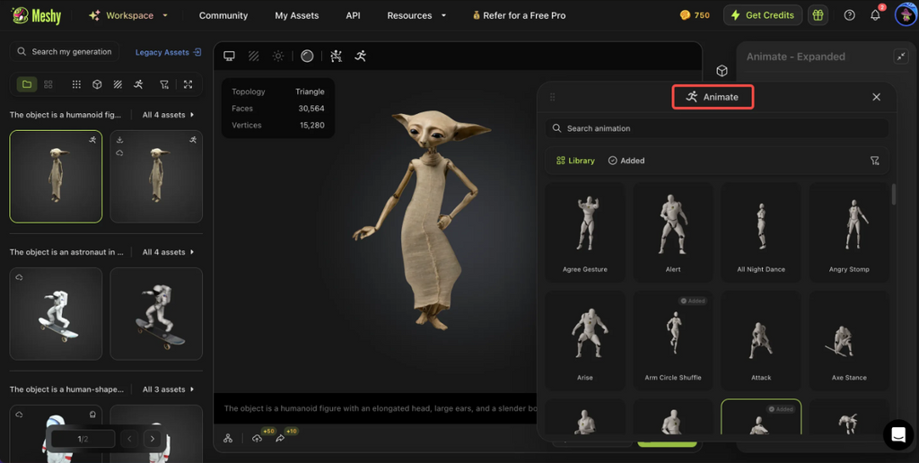Click the Triangle topology value
This screenshot has width=919, height=463.
[310, 92]
